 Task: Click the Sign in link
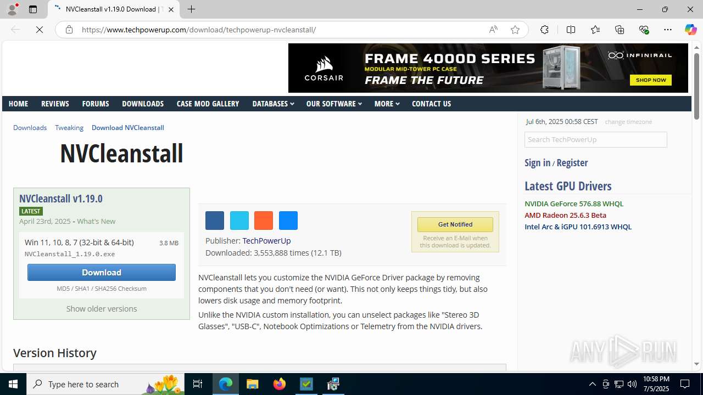[x=537, y=162]
